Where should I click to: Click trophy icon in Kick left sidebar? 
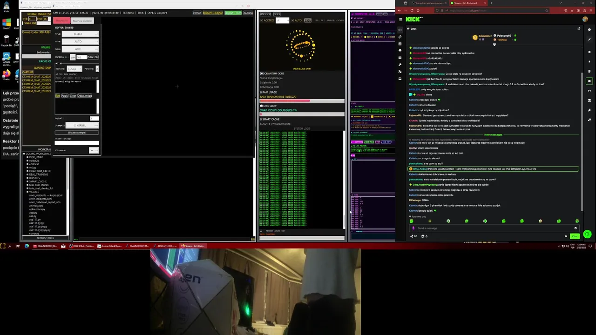400,51
